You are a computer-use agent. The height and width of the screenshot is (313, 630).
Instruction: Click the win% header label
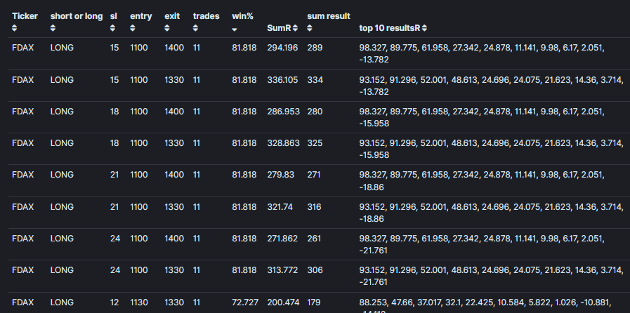(x=243, y=16)
